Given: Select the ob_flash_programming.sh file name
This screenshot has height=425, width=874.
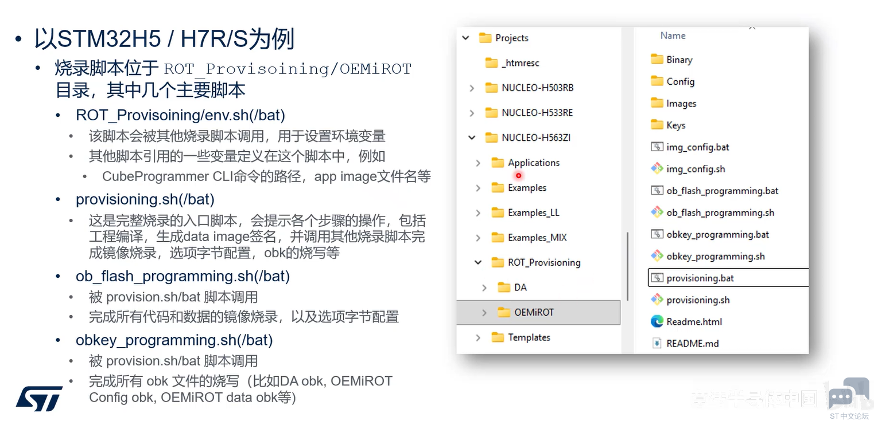Looking at the screenshot, I should (x=720, y=213).
